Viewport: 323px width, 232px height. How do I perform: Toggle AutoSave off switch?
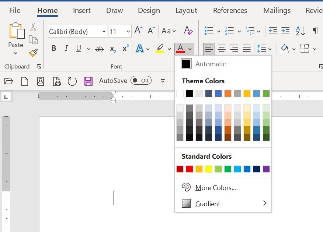141,80
